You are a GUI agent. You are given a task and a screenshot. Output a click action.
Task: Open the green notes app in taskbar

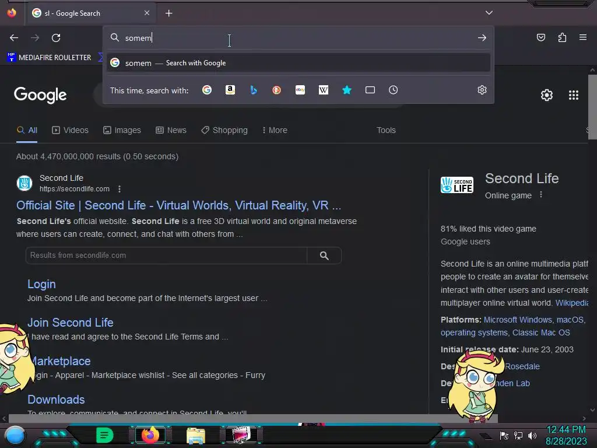pyautogui.click(x=105, y=435)
